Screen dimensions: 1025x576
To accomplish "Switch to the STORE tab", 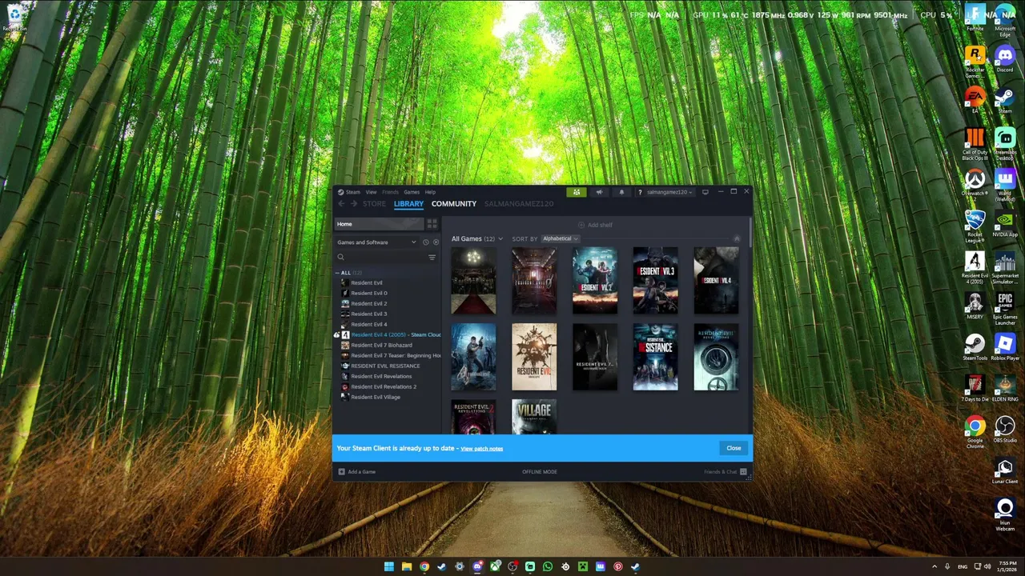I will point(374,204).
